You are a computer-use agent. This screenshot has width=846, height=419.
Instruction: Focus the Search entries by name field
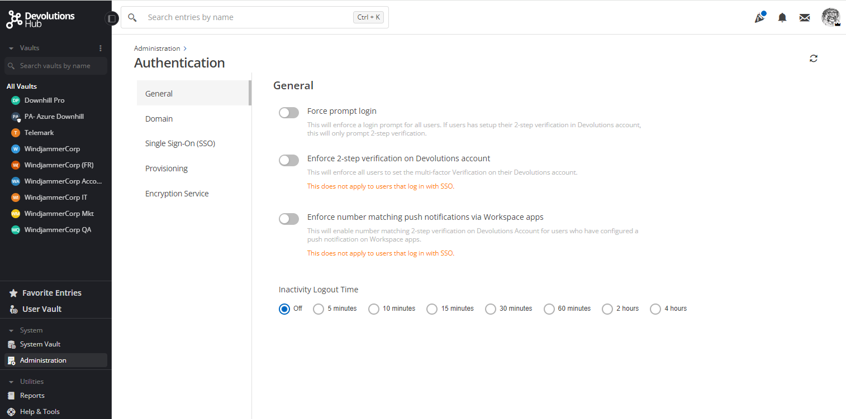(x=255, y=17)
